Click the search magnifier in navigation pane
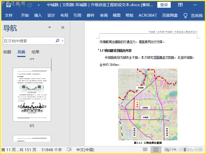The image size is (206, 154). pos(57,41)
